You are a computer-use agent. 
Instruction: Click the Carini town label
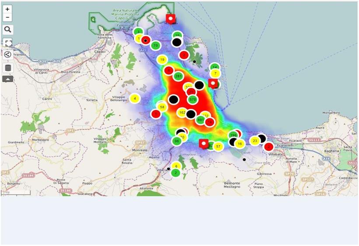point(47,99)
